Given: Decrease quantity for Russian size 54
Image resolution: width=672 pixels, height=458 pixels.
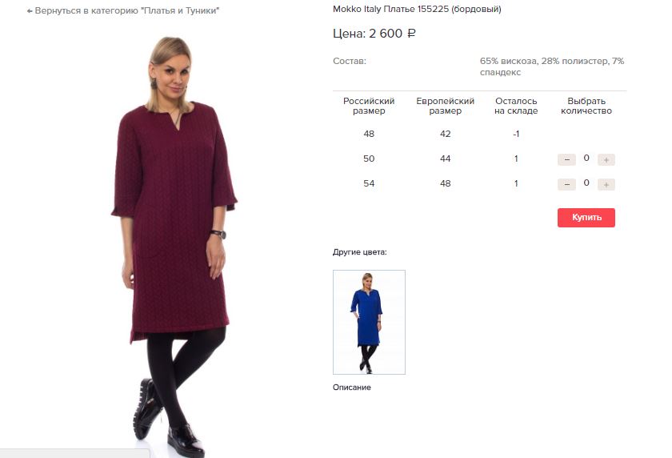Looking at the screenshot, I should [x=566, y=184].
